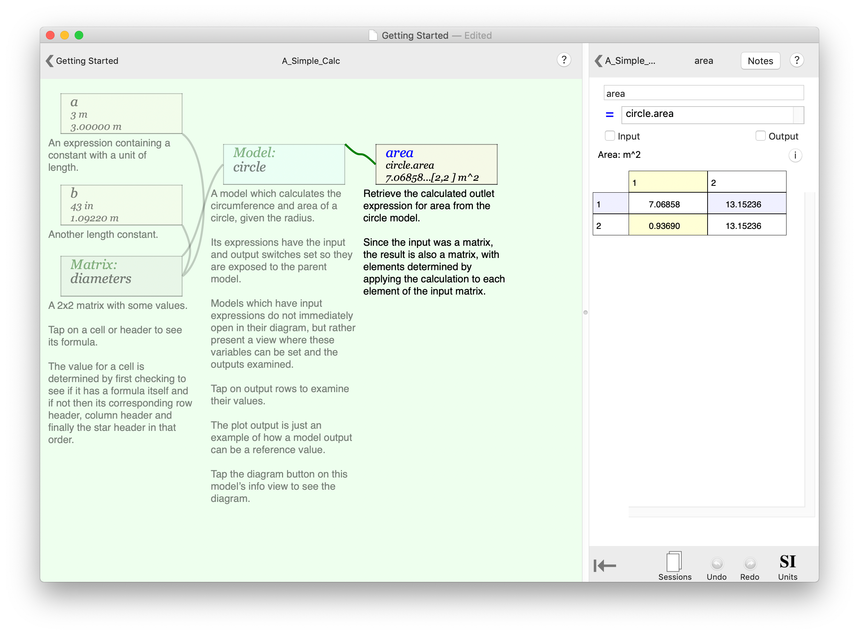Select row 1 cell 13.15236

746,204
